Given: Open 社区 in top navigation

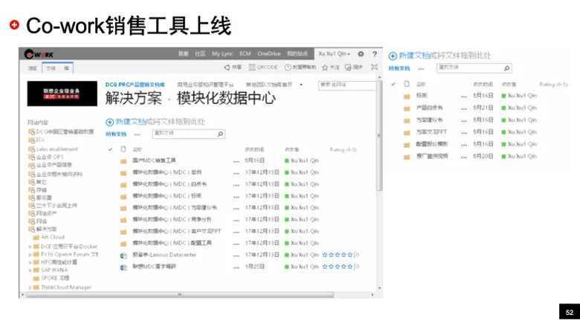Looking at the screenshot, I should tap(200, 54).
